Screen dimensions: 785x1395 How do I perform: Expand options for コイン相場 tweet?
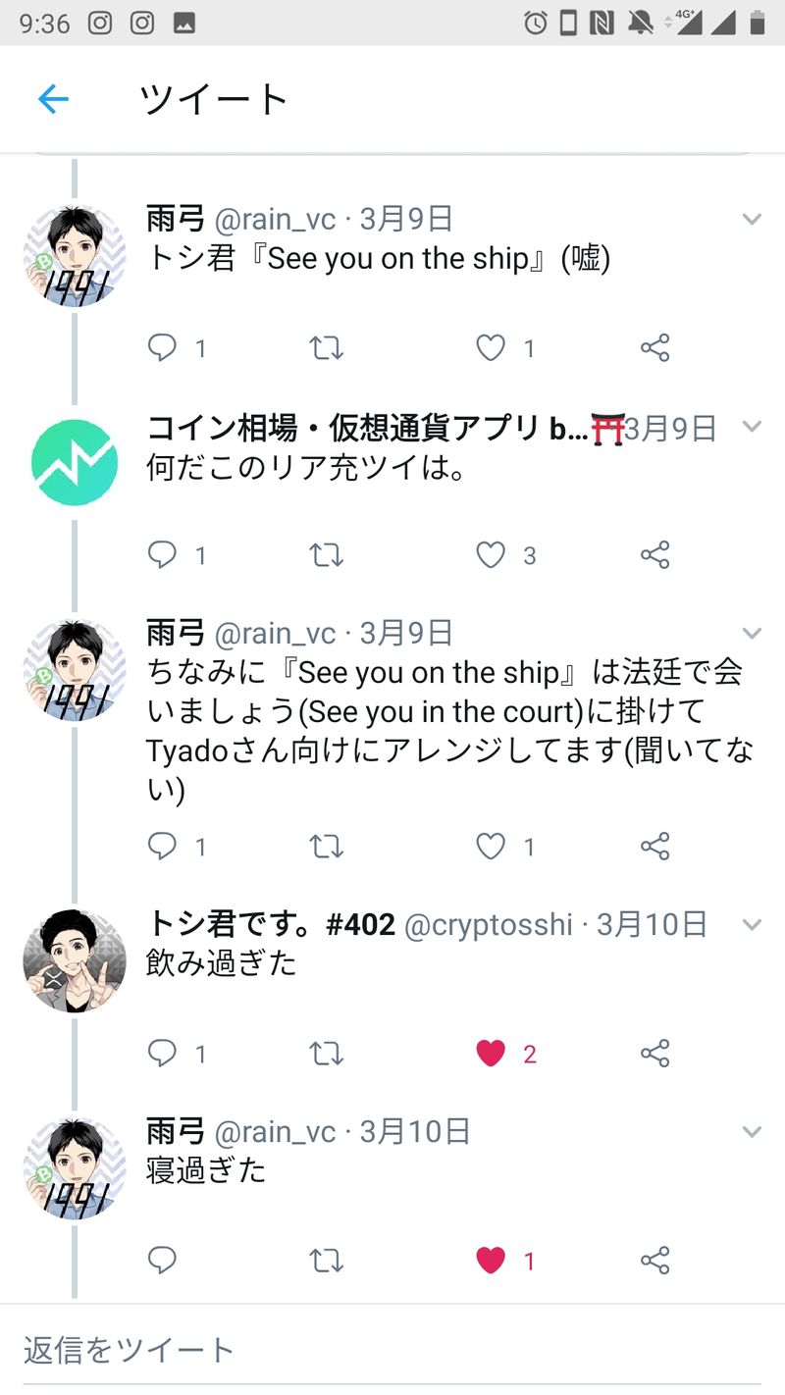pyautogui.click(x=752, y=427)
